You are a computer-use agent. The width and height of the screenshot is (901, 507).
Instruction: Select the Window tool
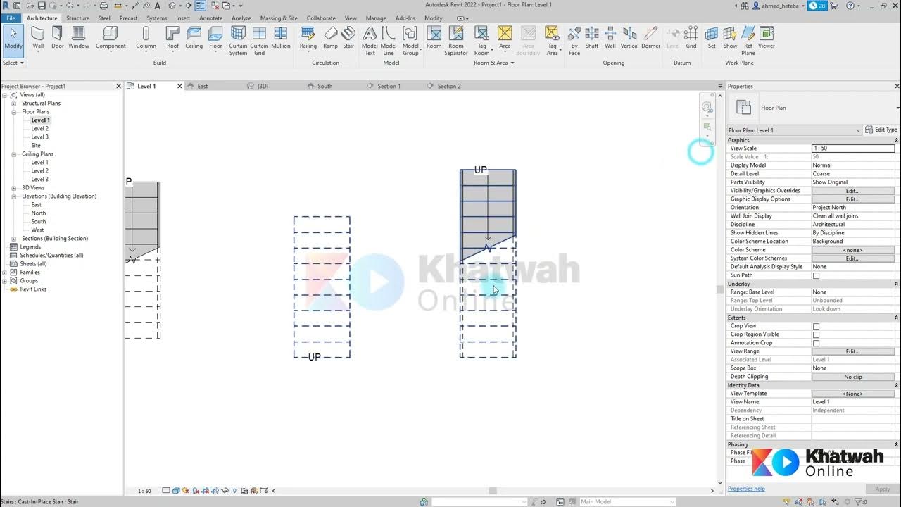point(79,38)
